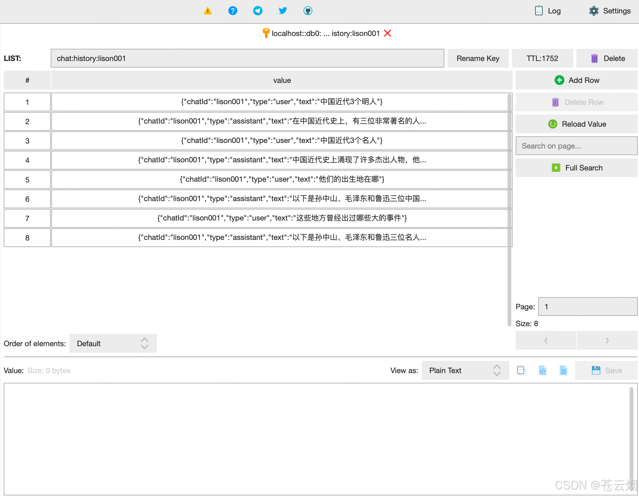Click the Twitter bird icon
Screen dimensions: 639x496
(x=283, y=11)
